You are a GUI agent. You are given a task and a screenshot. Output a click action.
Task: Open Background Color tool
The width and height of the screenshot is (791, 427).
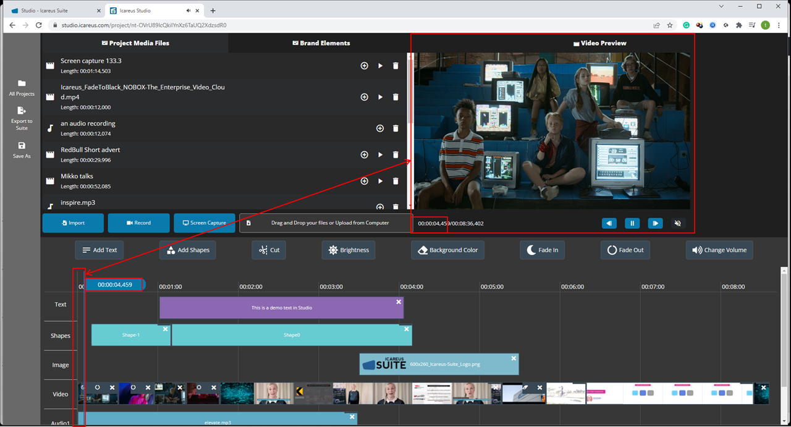(x=448, y=250)
